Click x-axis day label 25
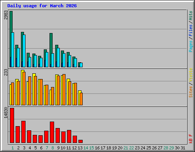Screen dimensions: 195x152 tap(149, 148)
